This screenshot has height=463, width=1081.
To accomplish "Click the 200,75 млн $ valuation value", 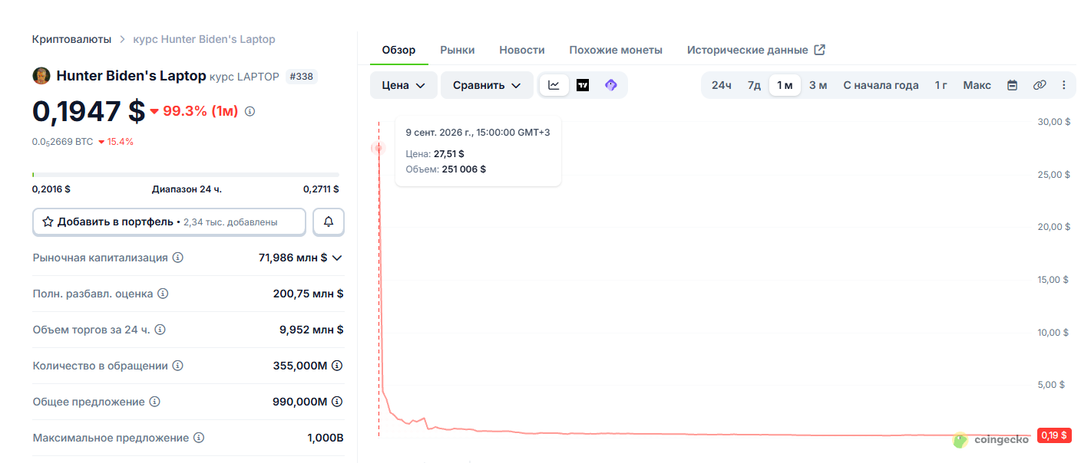I will click(308, 294).
